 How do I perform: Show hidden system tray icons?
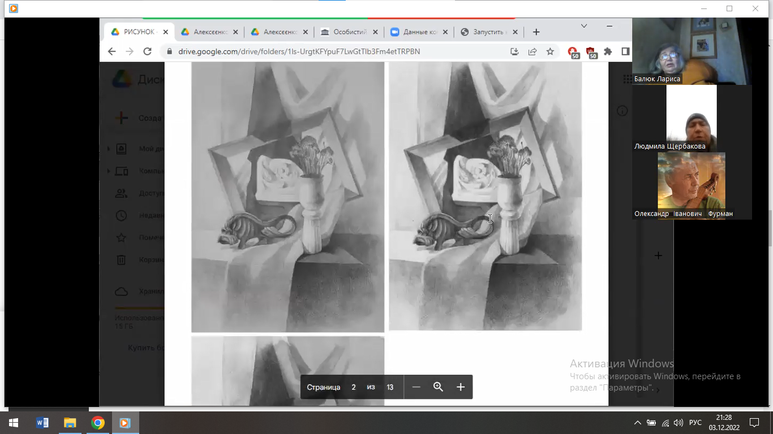tap(638, 423)
